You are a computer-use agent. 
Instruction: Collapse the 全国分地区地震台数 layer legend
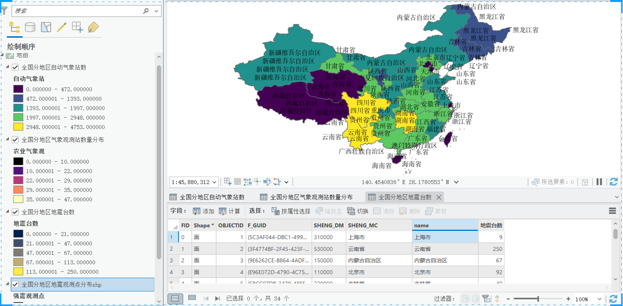tap(7, 212)
